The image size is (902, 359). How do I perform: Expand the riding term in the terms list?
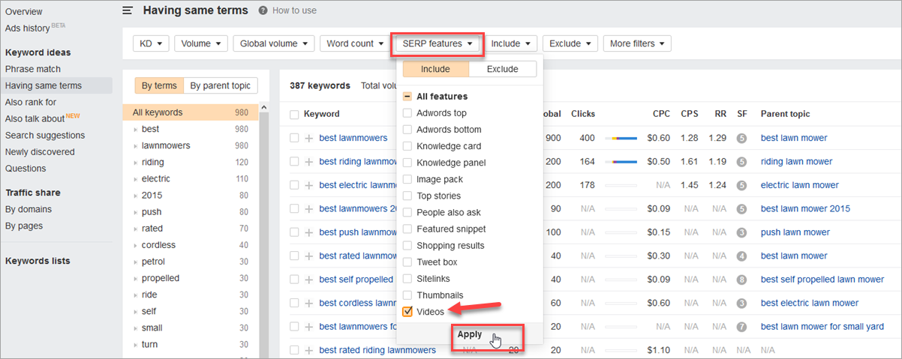(x=136, y=162)
